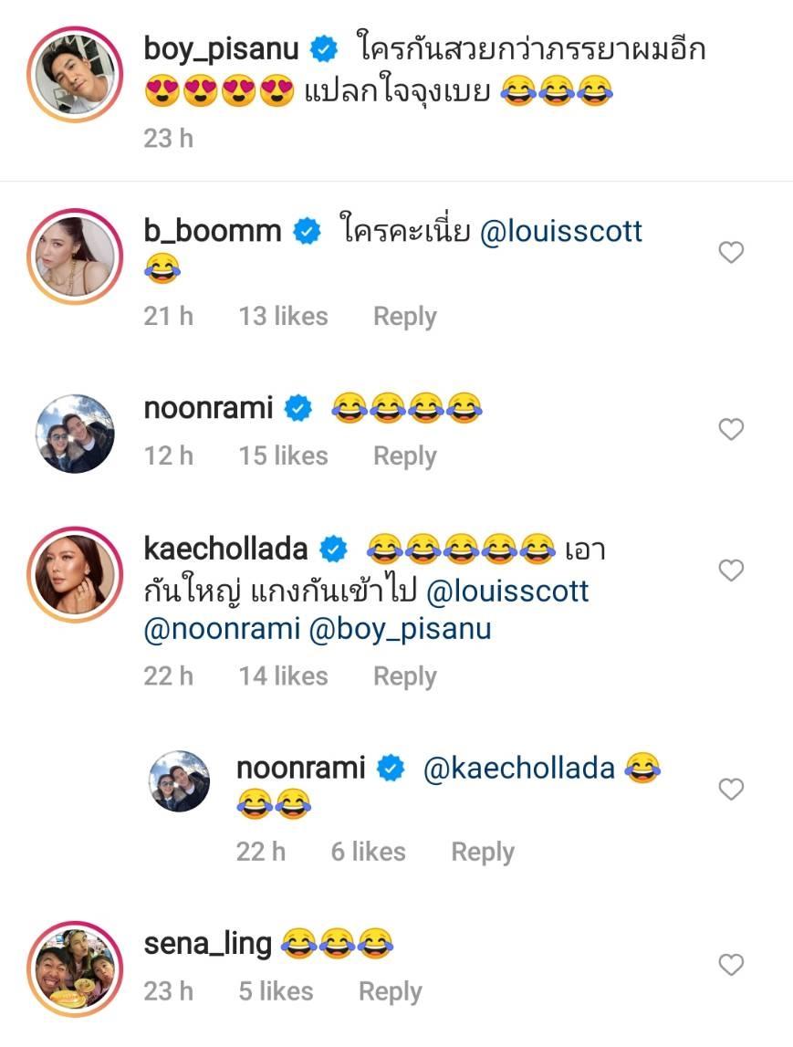View 13 likes on b_boomm's comment
The image size is (793, 1047).
click(283, 316)
